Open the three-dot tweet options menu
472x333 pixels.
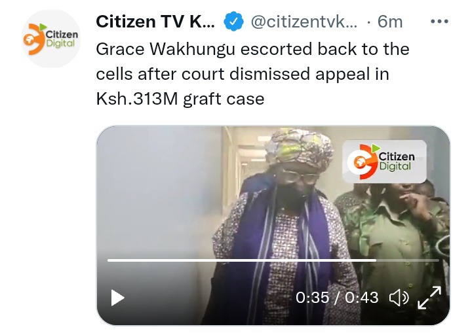(439, 22)
